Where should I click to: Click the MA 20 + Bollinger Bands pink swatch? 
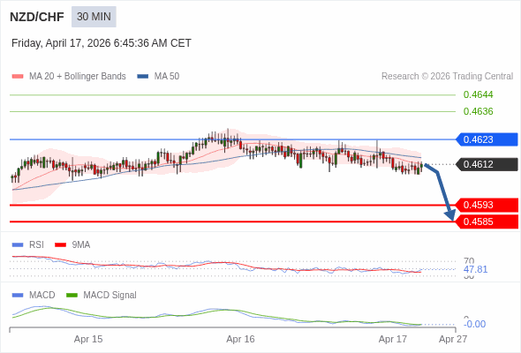[18, 77]
